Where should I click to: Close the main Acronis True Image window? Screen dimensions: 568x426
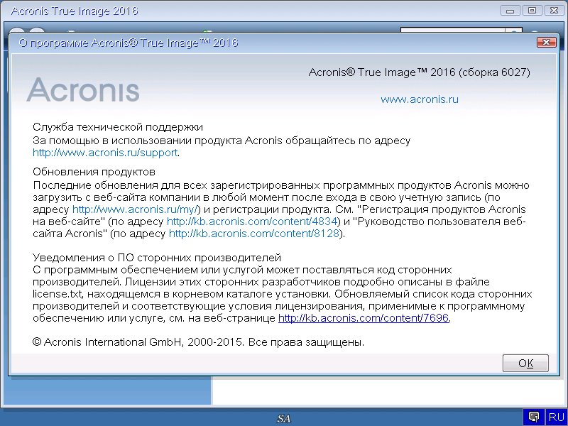point(552,11)
